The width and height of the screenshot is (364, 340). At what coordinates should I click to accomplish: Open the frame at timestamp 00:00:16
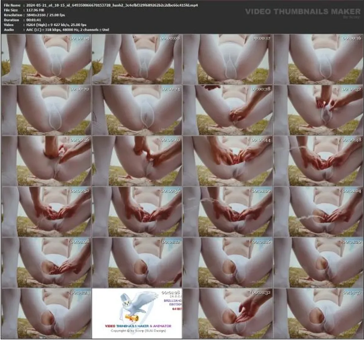click(x=318, y=59)
